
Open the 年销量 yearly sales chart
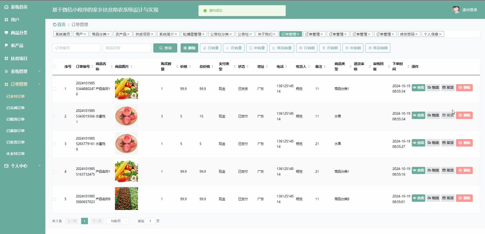pyautogui.click(x=257, y=48)
